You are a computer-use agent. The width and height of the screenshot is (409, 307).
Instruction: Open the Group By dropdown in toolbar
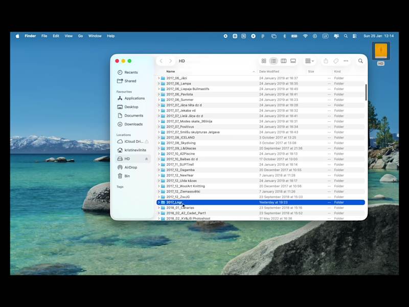tap(309, 61)
